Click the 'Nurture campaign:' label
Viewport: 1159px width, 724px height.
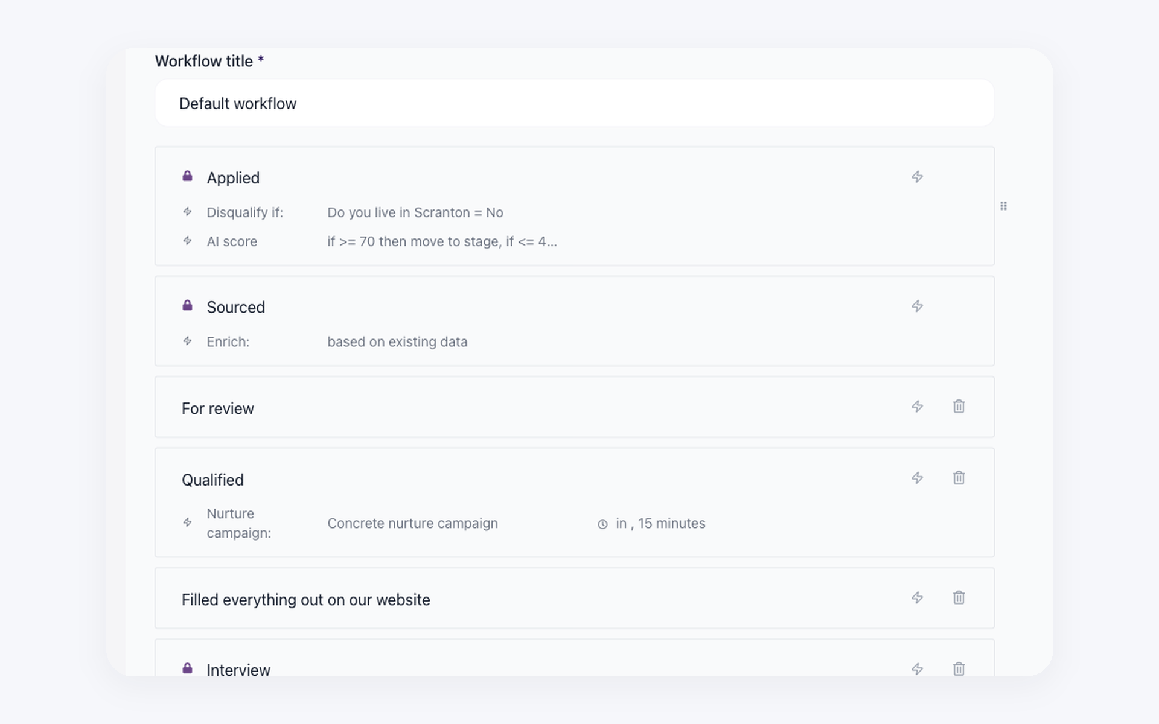[x=238, y=523]
